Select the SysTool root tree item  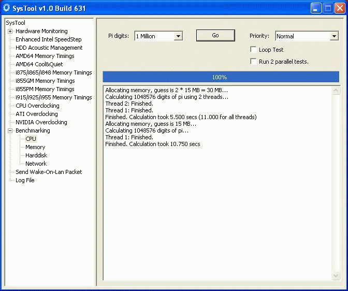coord(16,23)
